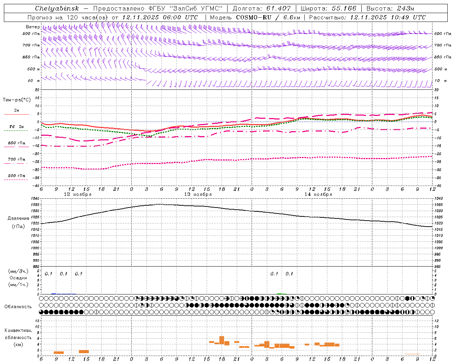Viewport: 453px width, 362px height.
Task: Click the 'Конвективн.' convective cloud label
Action: tap(18, 331)
